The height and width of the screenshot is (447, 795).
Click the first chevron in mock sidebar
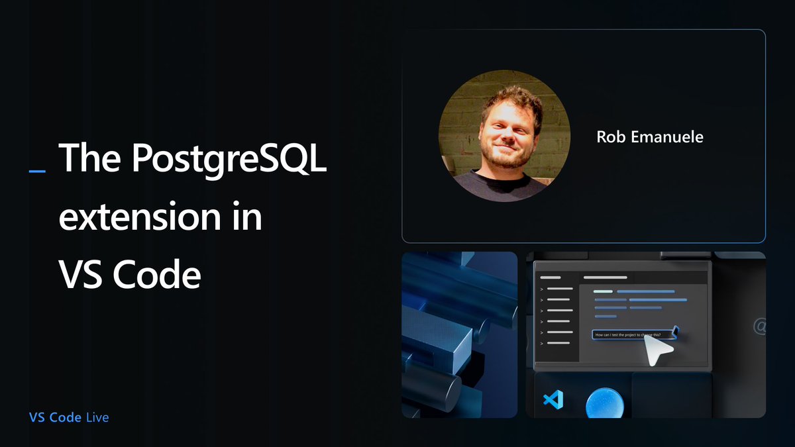click(541, 289)
